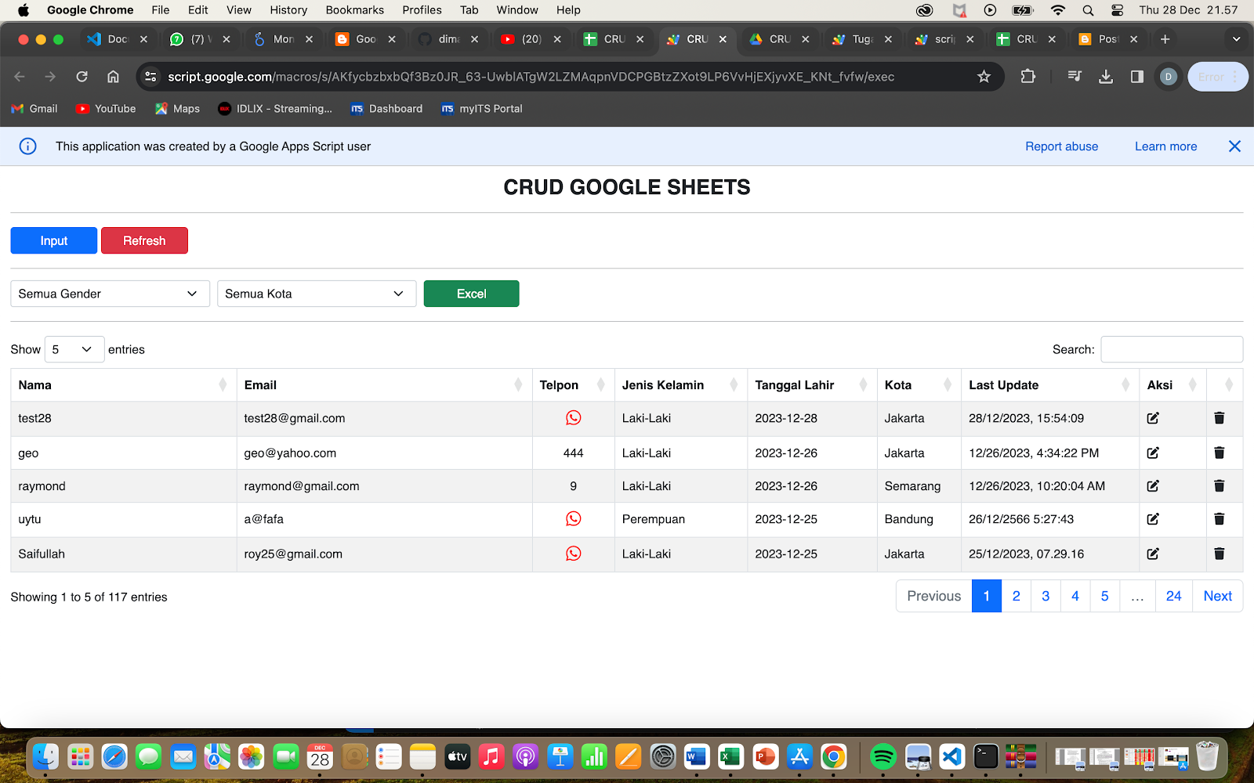The height and width of the screenshot is (783, 1254).
Task: Open Chrome extensions puzzle icon
Action: point(1027,77)
